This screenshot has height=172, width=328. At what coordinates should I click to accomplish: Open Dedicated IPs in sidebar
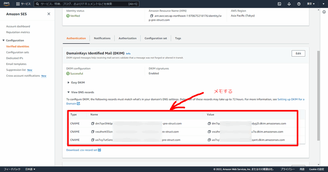tap(15, 58)
